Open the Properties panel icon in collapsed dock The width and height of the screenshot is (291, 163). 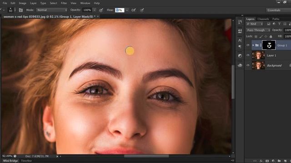pyautogui.click(x=240, y=31)
